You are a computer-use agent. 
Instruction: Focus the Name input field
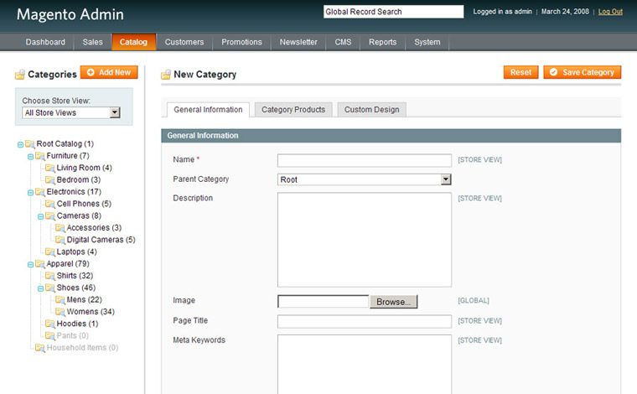point(365,160)
